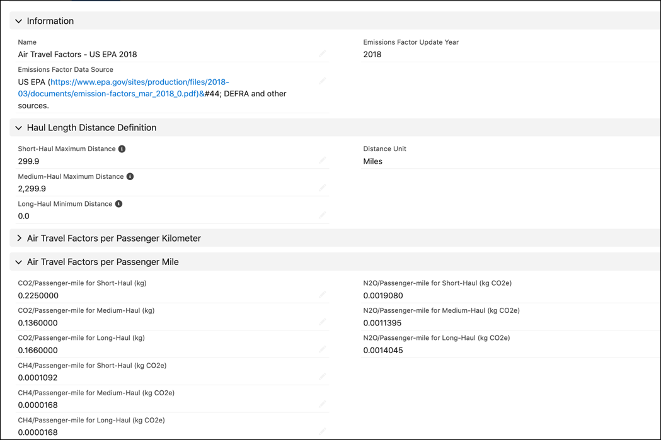Click the CO2 short-haul value 0.2250000
The image size is (661, 440).
(38, 296)
